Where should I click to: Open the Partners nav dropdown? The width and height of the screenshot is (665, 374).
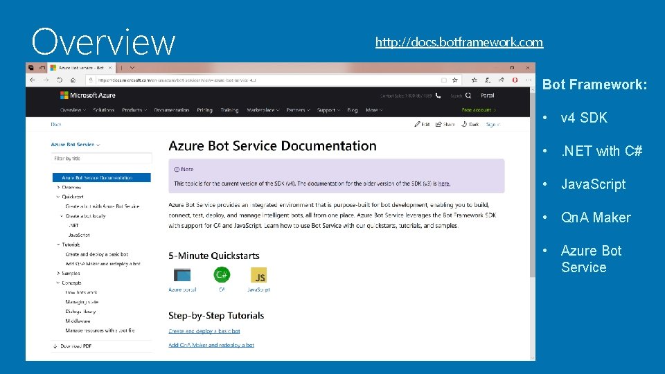[298, 110]
